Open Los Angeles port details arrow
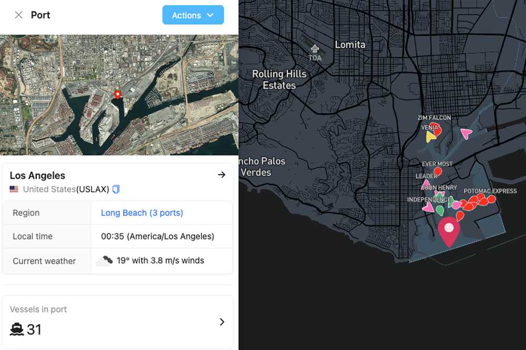The height and width of the screenshot is (350, 526). click(x=221, y=175)
